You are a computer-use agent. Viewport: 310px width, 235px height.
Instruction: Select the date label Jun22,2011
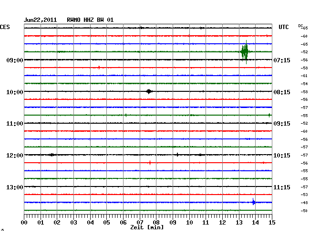pyautogui.click(x=41, y=20)
